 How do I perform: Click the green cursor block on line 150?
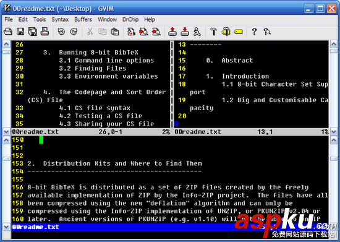(x=41, y=140)
